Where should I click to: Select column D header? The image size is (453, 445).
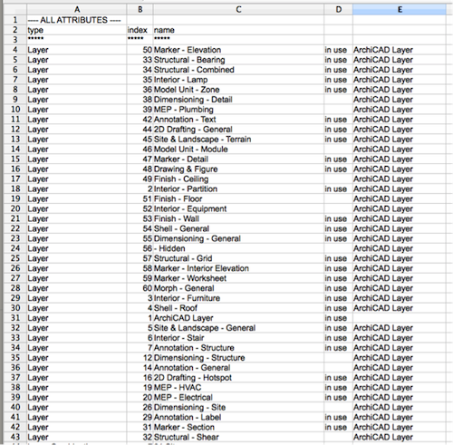338,10
